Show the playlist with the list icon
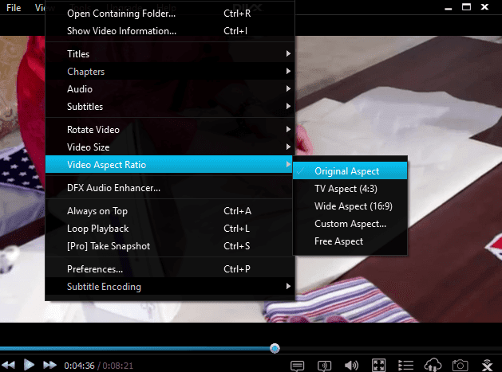 point(405,366)
